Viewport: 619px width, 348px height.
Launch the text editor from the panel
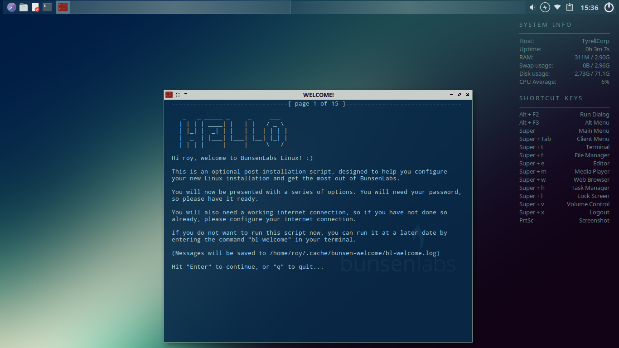(x=35, y=7)
